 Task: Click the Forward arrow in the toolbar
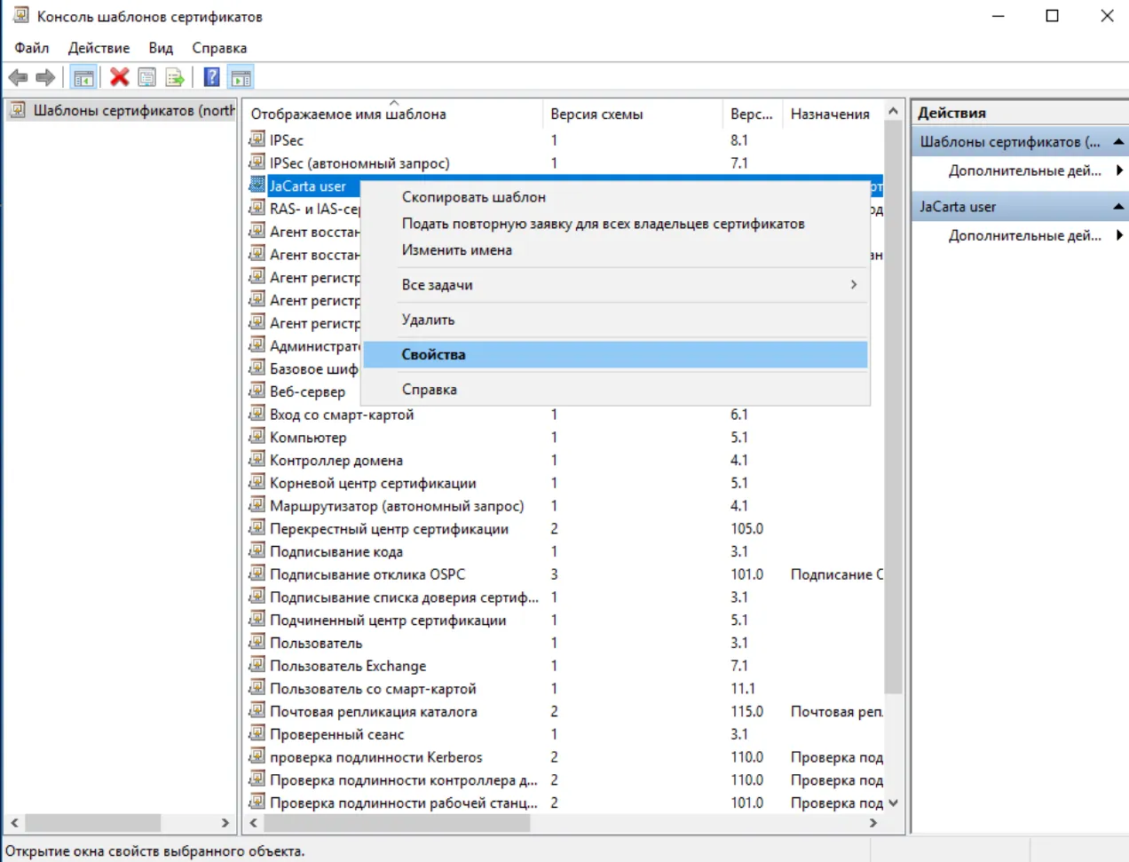tap(45, 78)
